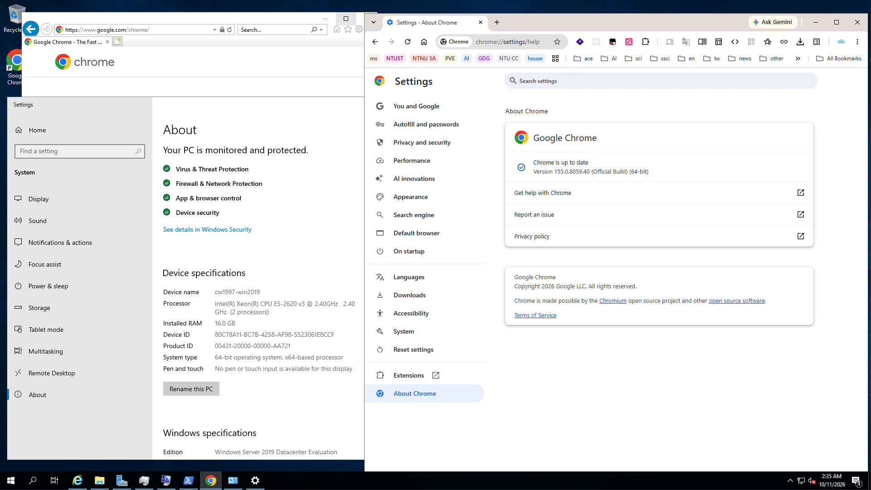Open the Extensions puzzle-piece menu in Chrome toolbar
The height and width of the screenshot is (490, 871).
[645, 42]
